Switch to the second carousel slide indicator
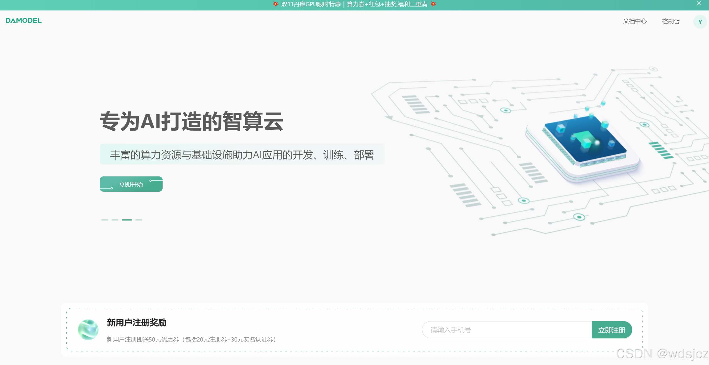The width and height of the screenshot is (709, 365). pos(115,220)
